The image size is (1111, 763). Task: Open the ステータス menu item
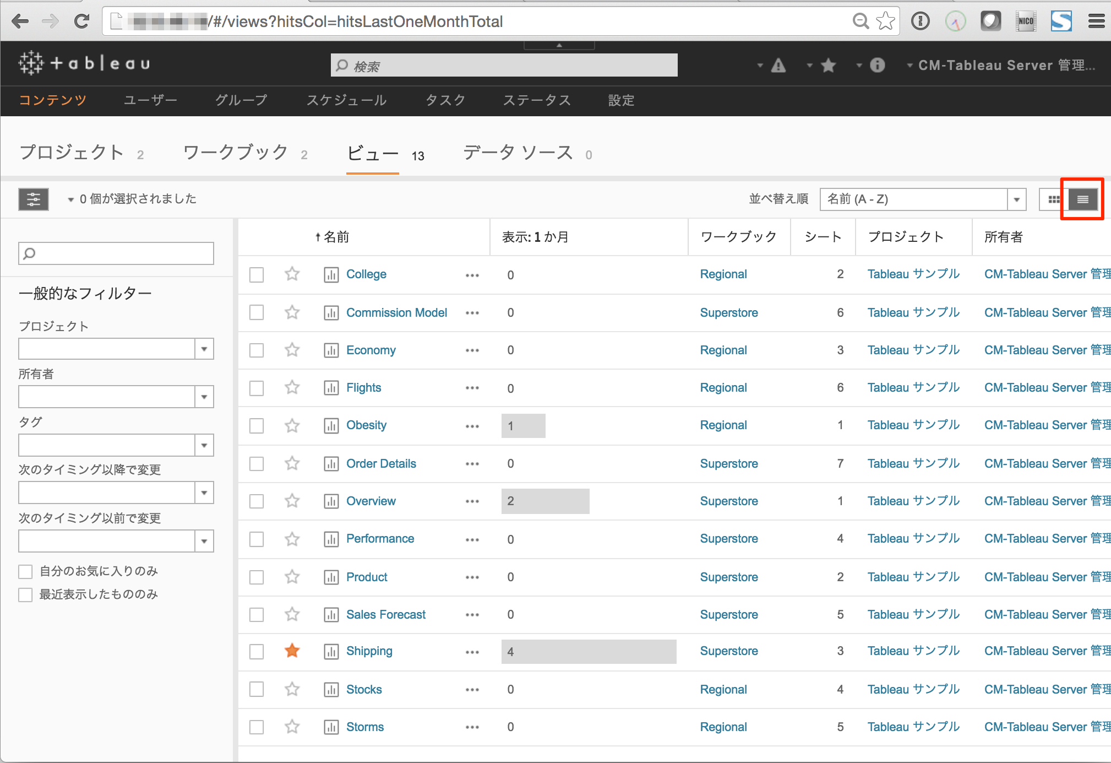pyautogui.click(x=537, y=100)
